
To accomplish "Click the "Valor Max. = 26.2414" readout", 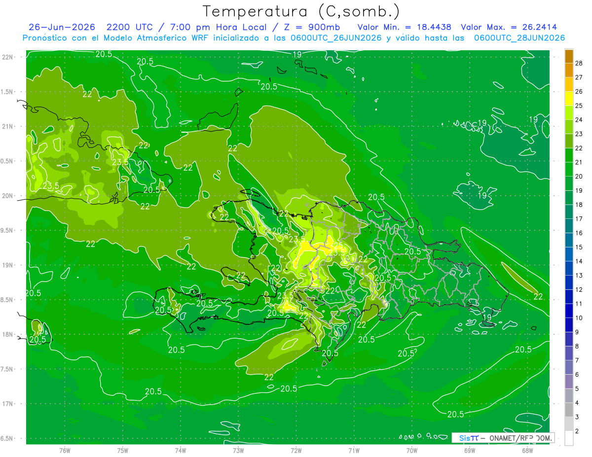I will point(509,27).
